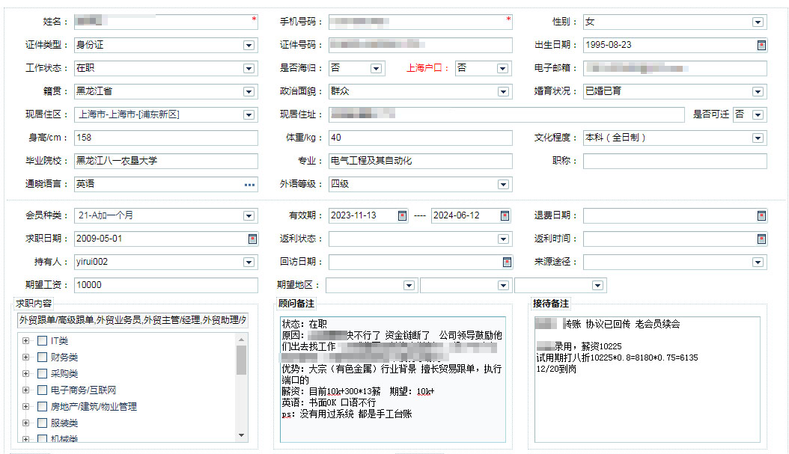The width and height of the screenshot is (789, 454).
Task: Open the 会员种类 dropdown
Action: tap(249, 215)
